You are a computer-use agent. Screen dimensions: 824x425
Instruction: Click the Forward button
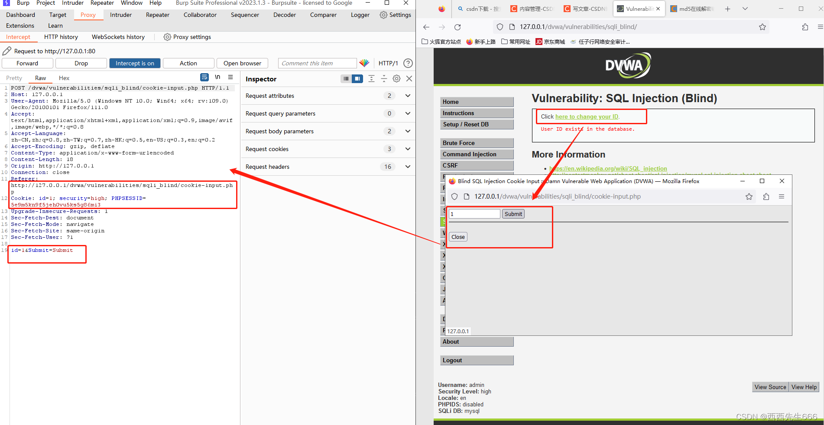[27, 63]
